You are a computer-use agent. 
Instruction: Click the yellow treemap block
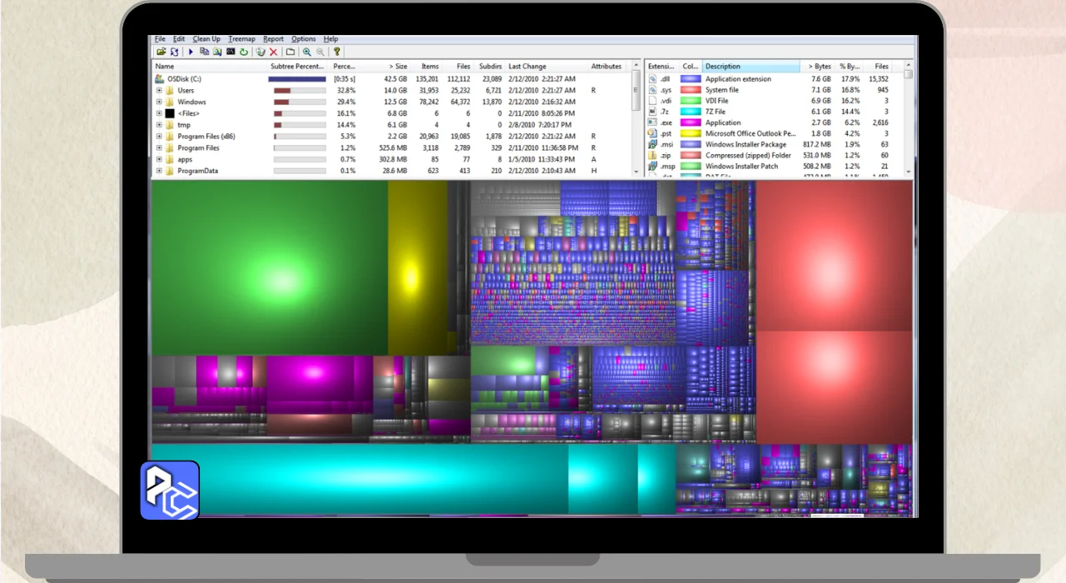pyautogui.click(x=418, y=268)
